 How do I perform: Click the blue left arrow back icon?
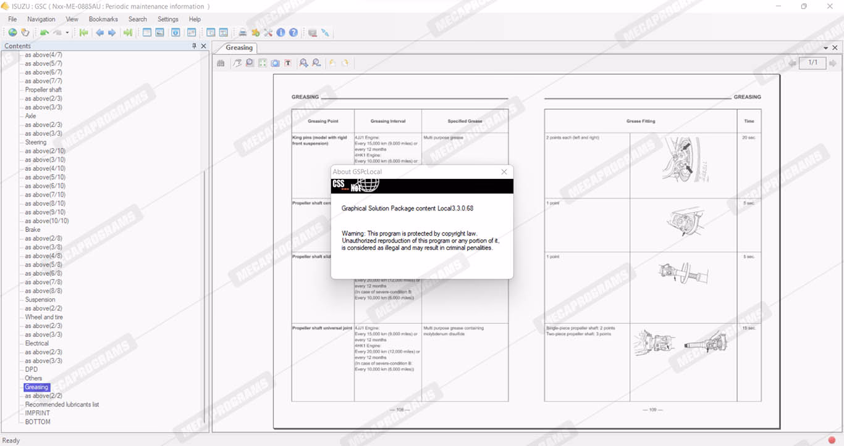point(99,33)
